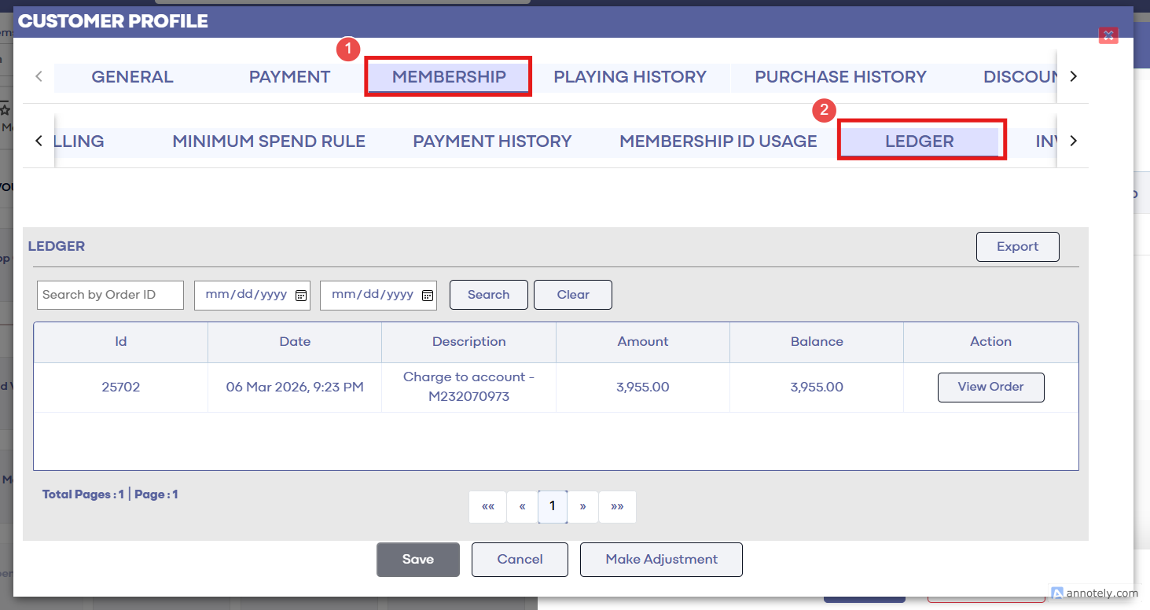Open the start date calendar picker icon

pos(301,296)
